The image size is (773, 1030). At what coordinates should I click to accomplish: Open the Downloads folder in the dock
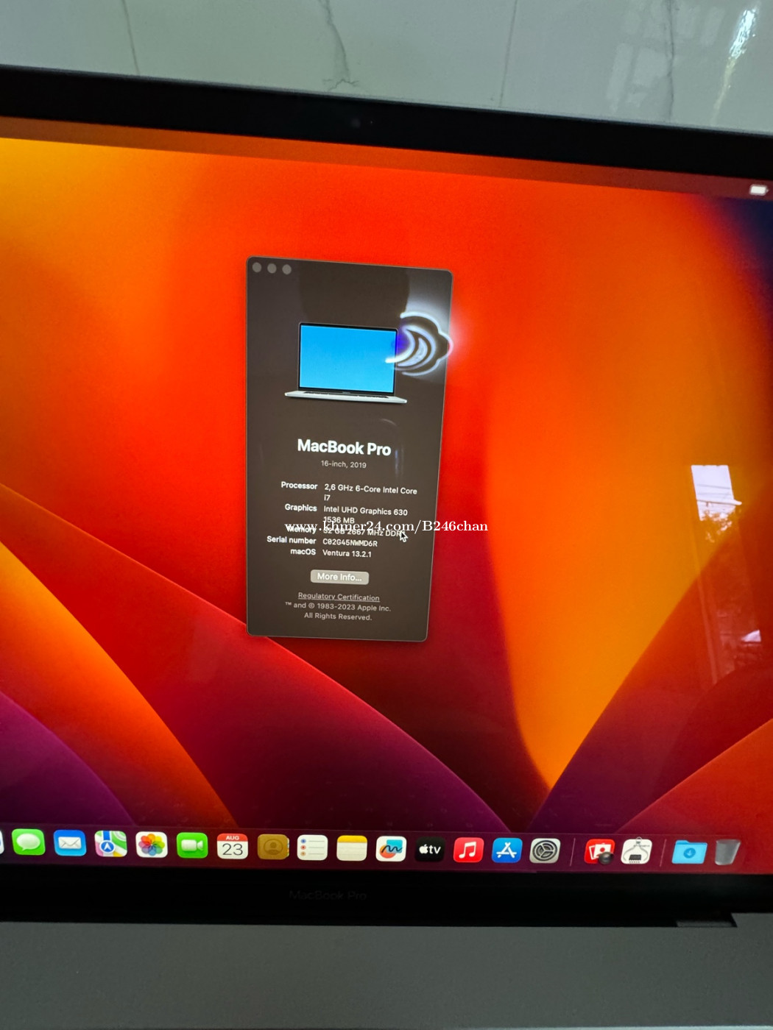(689, 853)
